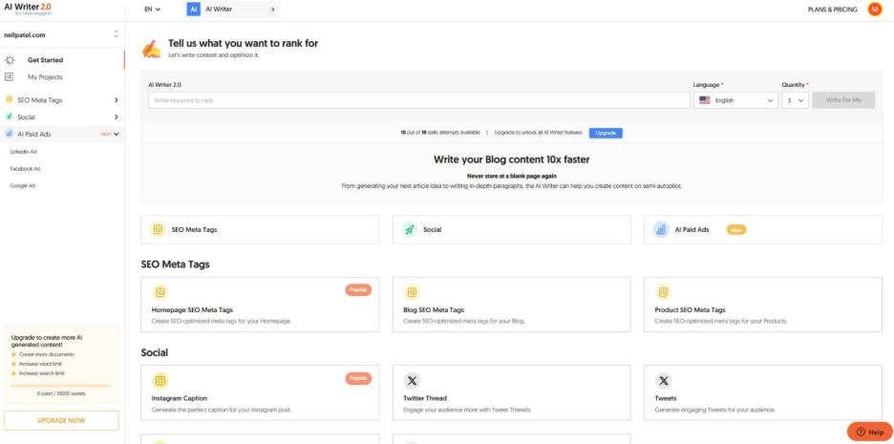Click the words-used progress bar

(61, 386)
